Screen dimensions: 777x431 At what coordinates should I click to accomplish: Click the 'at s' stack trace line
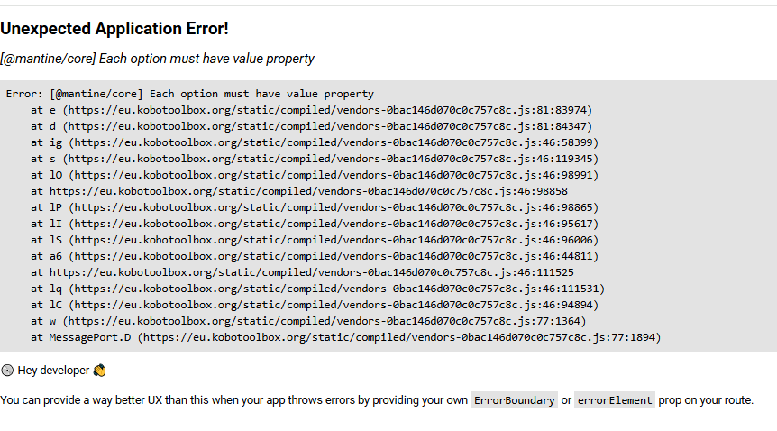point(315,159)
